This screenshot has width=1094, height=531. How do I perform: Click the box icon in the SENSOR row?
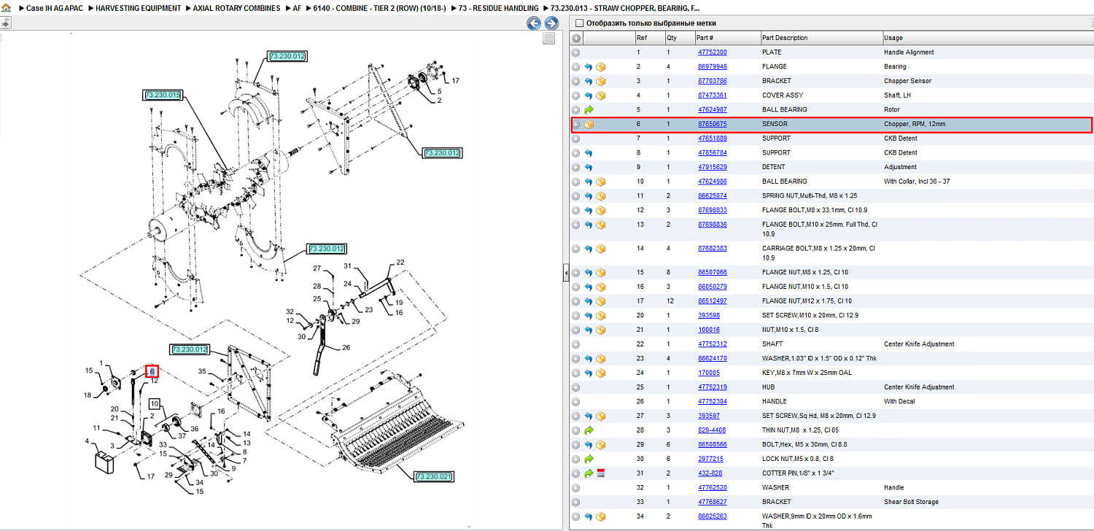[589, 125]
